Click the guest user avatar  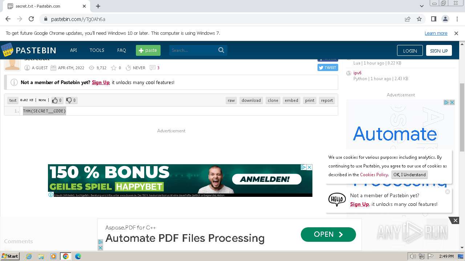coord(12,64)
